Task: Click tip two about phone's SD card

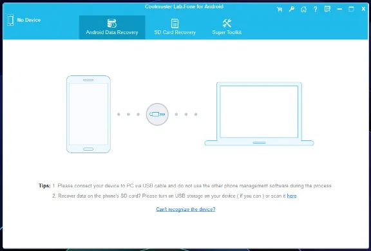Action: click(175, 196)
